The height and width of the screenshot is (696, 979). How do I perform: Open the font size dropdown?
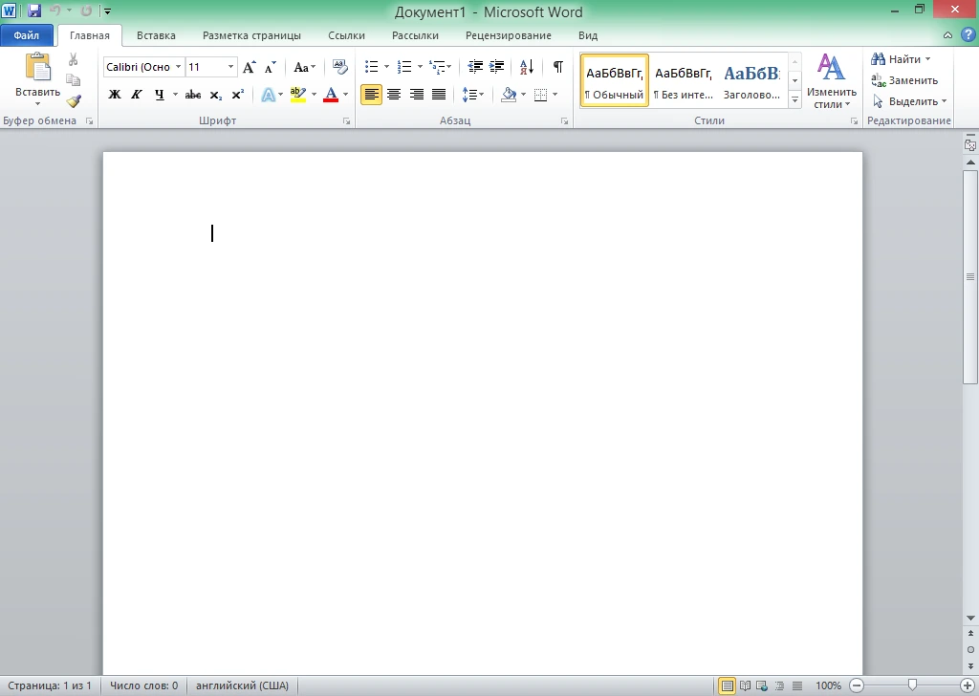(x=230, y=67)
